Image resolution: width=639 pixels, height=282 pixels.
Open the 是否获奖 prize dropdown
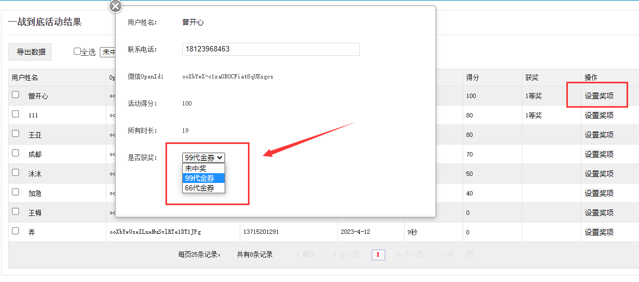[x=203, y=158]
